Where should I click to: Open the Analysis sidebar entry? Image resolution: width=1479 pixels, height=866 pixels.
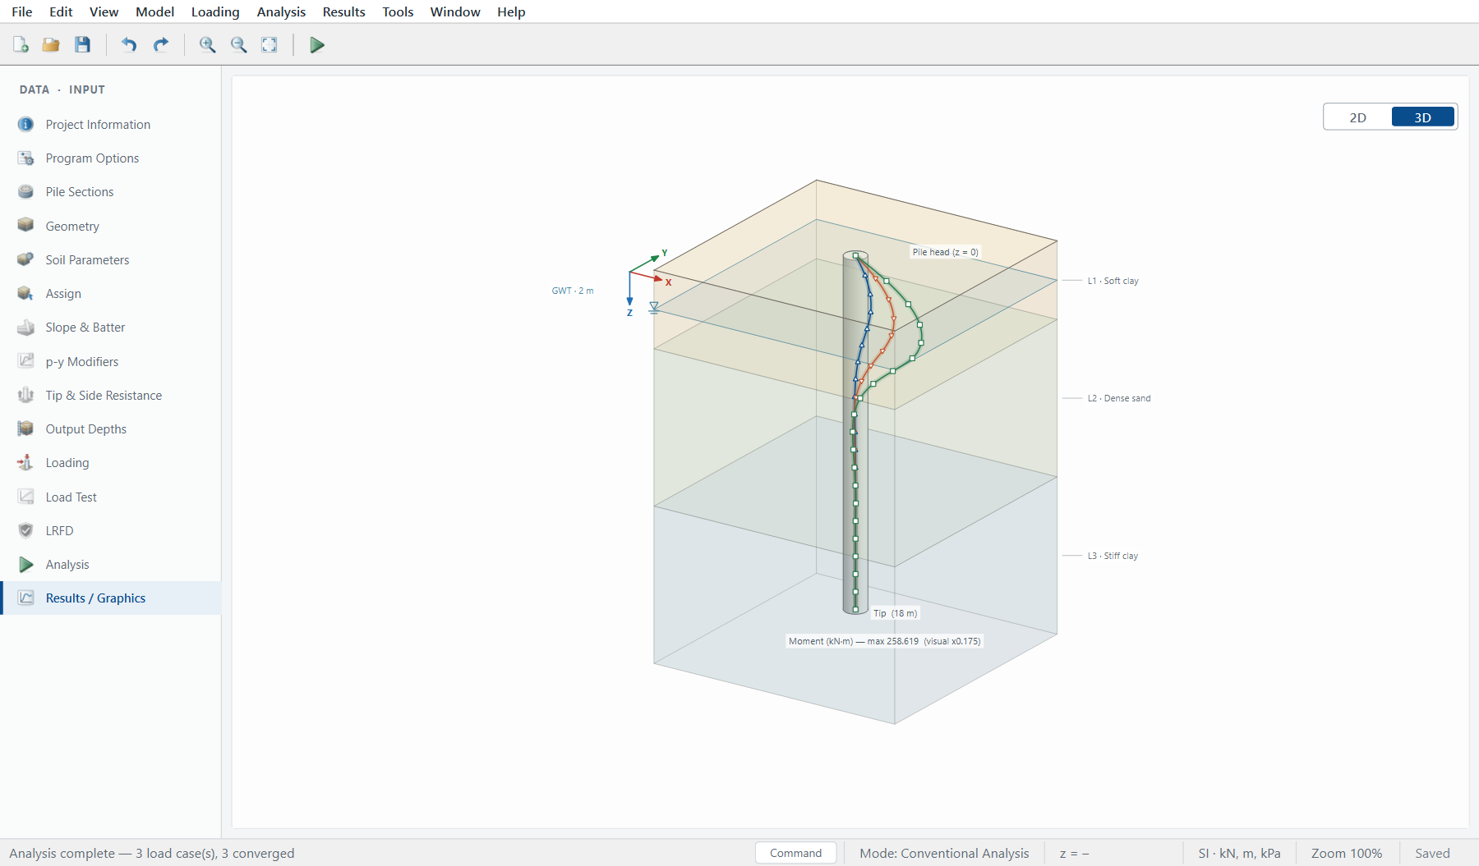(111, 565)
